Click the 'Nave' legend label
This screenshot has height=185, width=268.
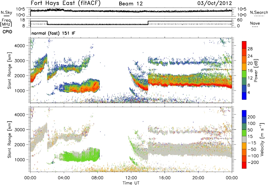point(255,23)
